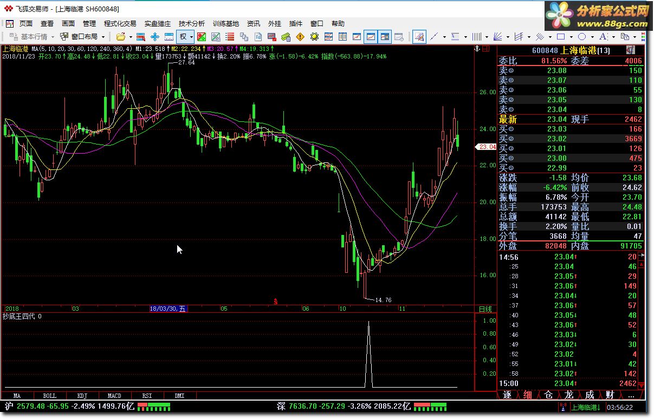The height and width of the screenshot is (419, 654).
Task: Click the 上海临港 status bar stock name
Action: coord(585,407)
